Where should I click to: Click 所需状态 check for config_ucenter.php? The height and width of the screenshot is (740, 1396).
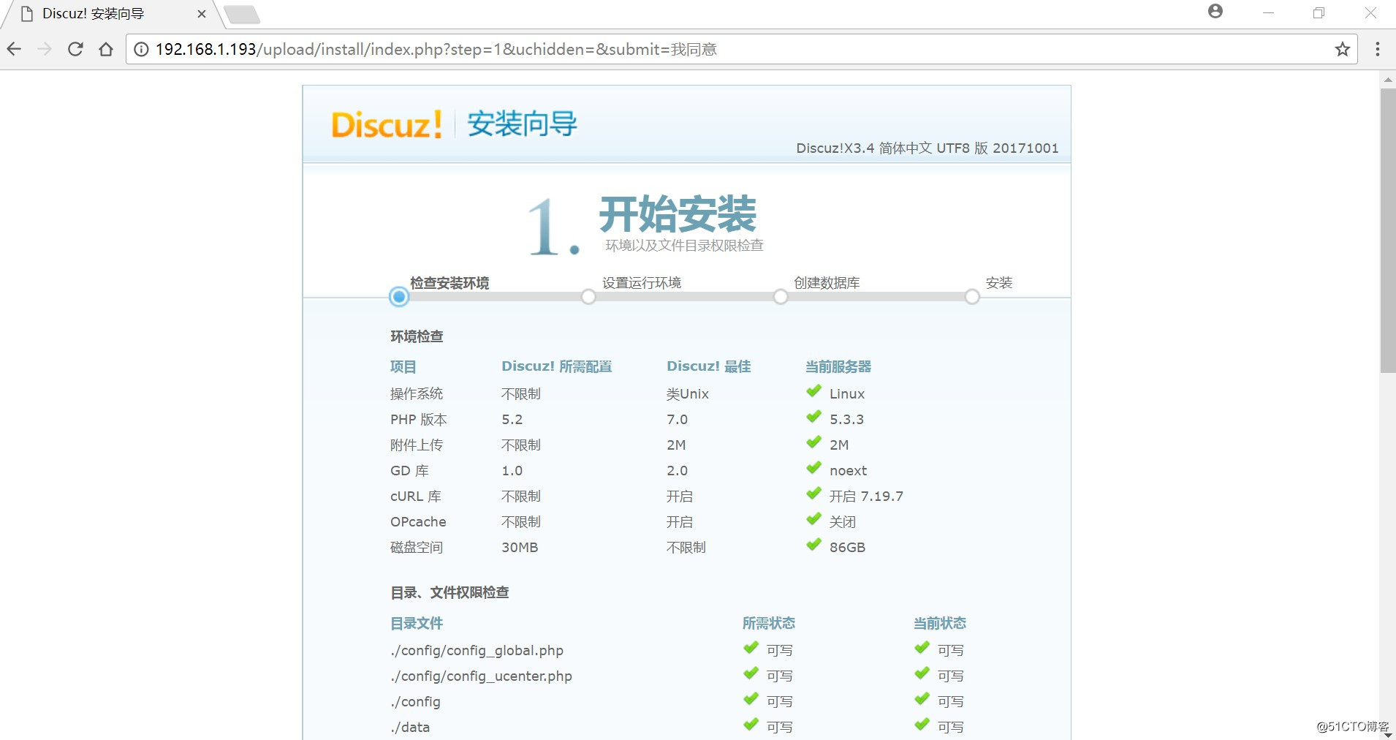tap(751, 673)
